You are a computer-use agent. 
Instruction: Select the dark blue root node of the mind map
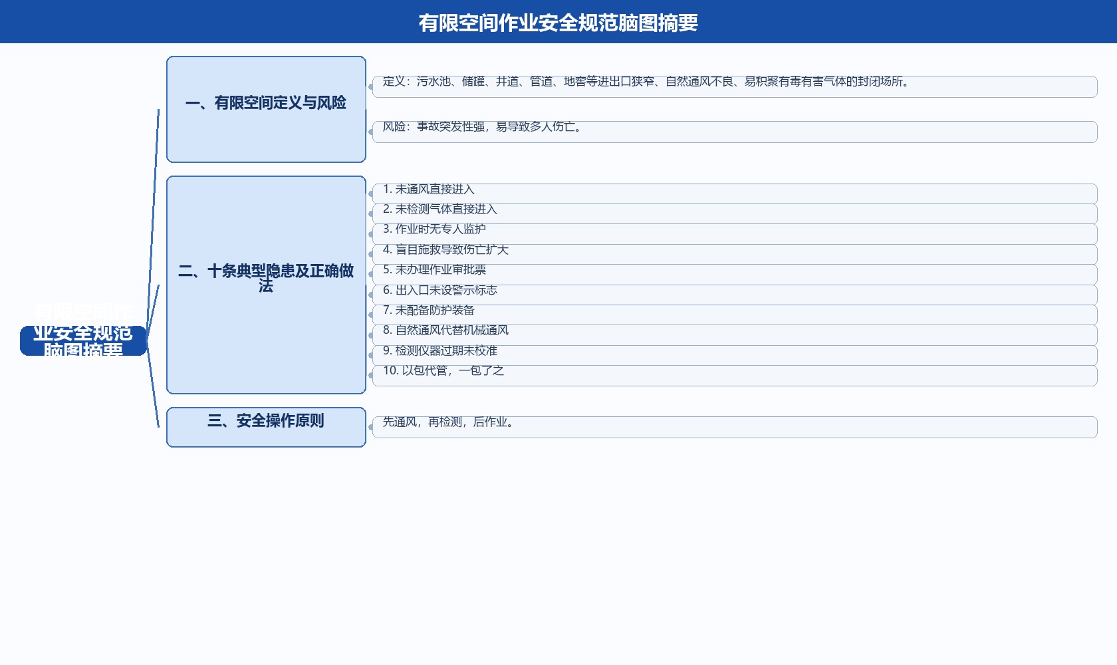83,340
